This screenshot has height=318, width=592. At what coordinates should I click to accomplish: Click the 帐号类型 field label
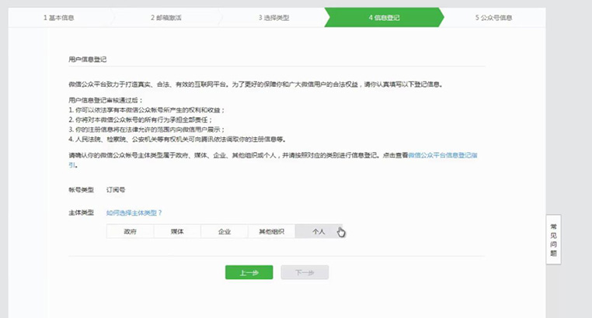coord(81,188)
